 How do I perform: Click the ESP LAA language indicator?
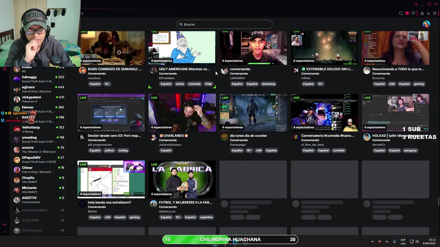point(403,242)
